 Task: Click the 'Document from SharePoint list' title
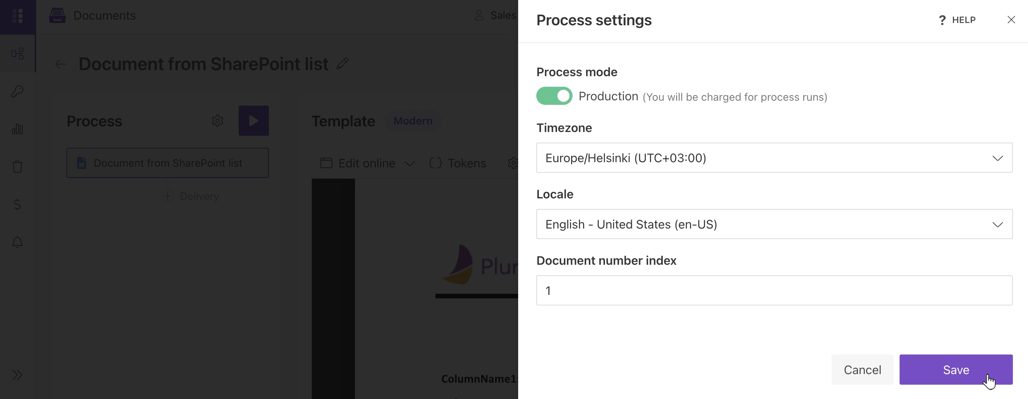pyautogui.click(x=204, y=64)
